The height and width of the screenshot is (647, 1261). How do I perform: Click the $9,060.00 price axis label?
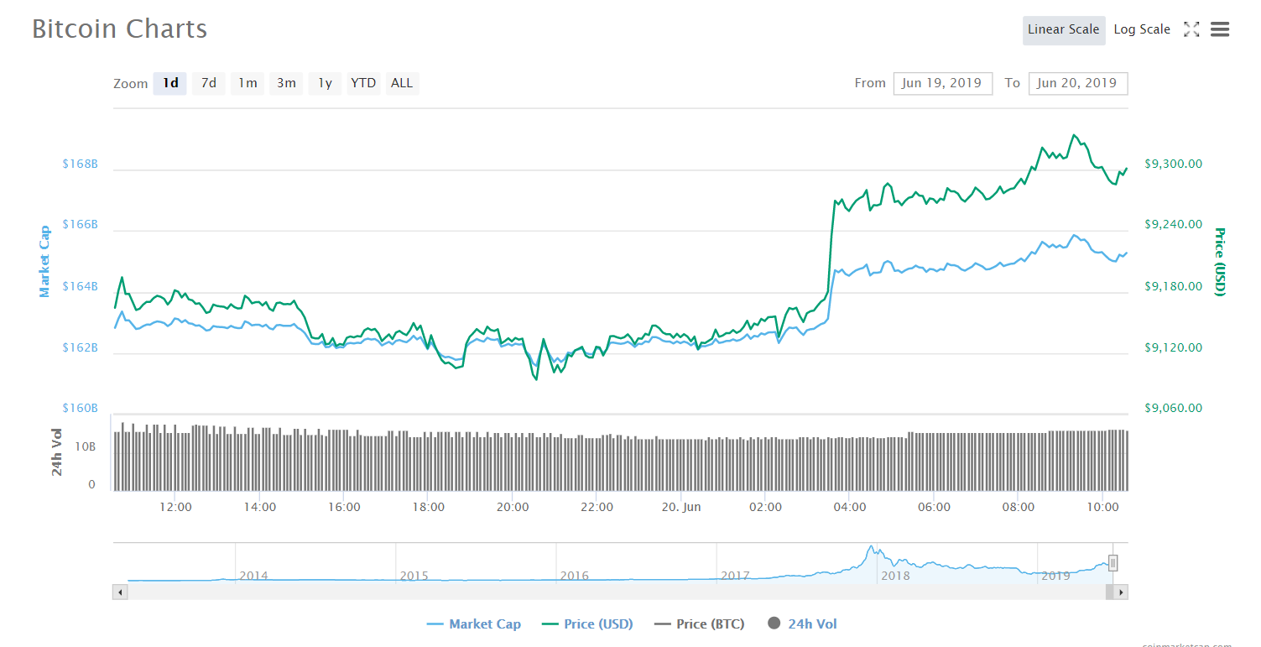1173,408
